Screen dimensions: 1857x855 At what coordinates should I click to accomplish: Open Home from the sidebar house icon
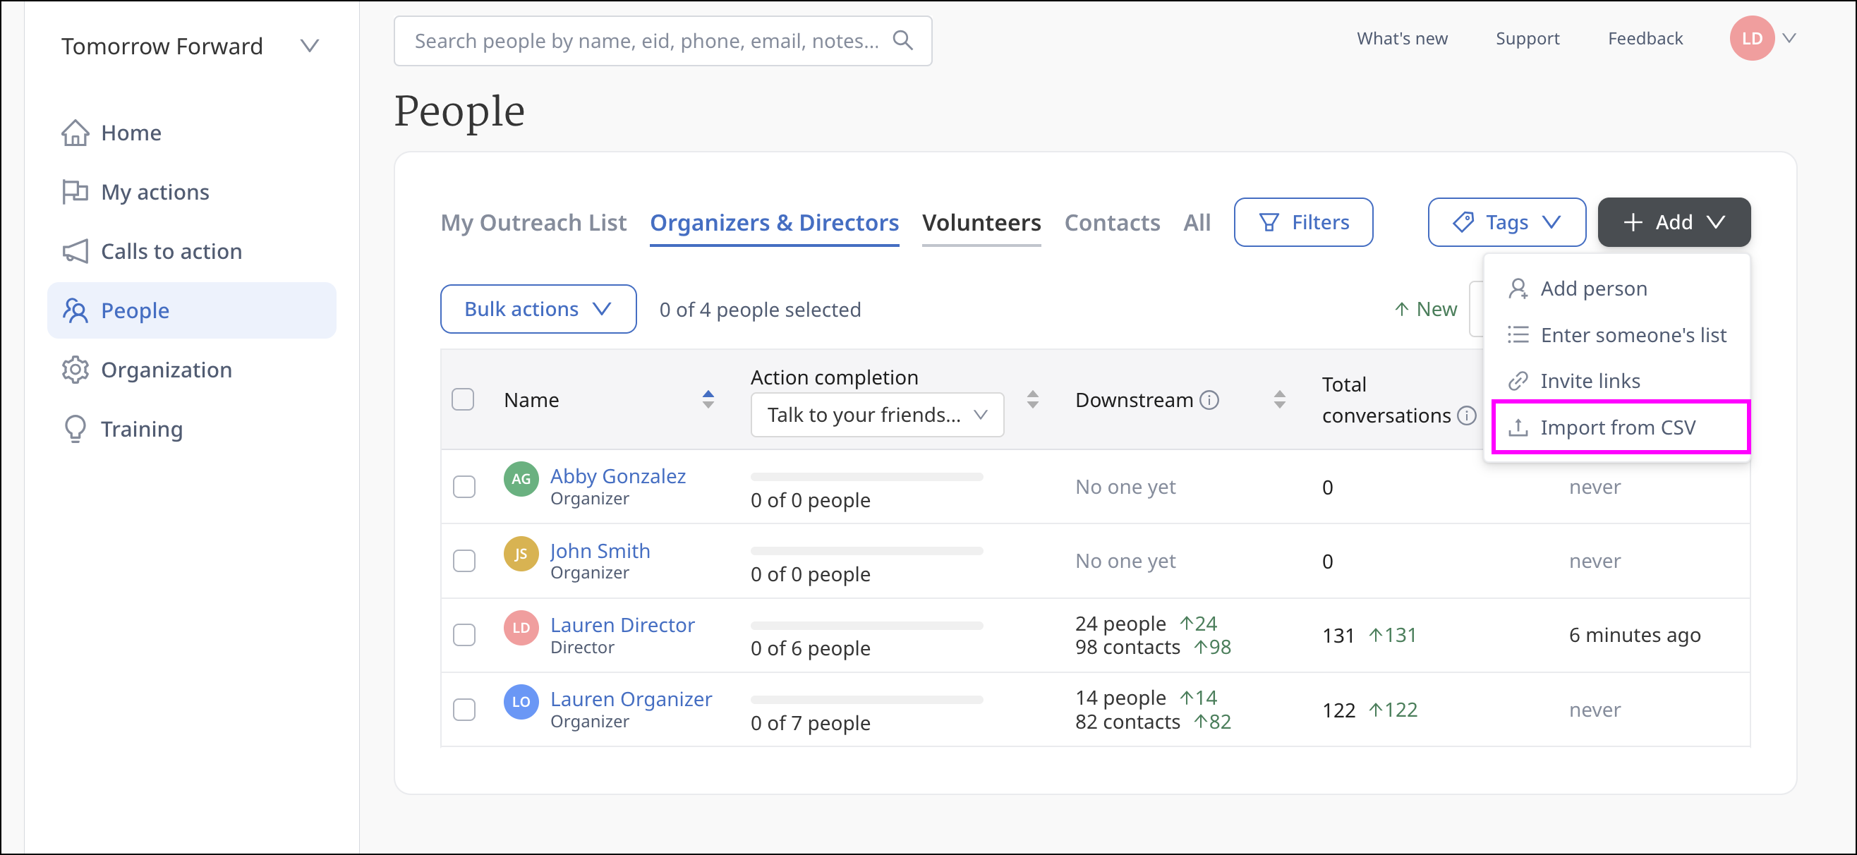(75, 133)
